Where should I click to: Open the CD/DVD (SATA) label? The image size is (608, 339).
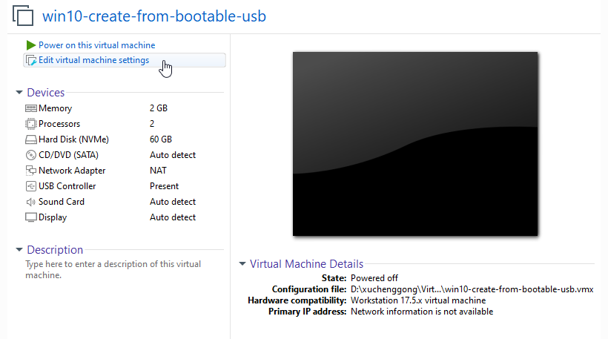[69, 155]
